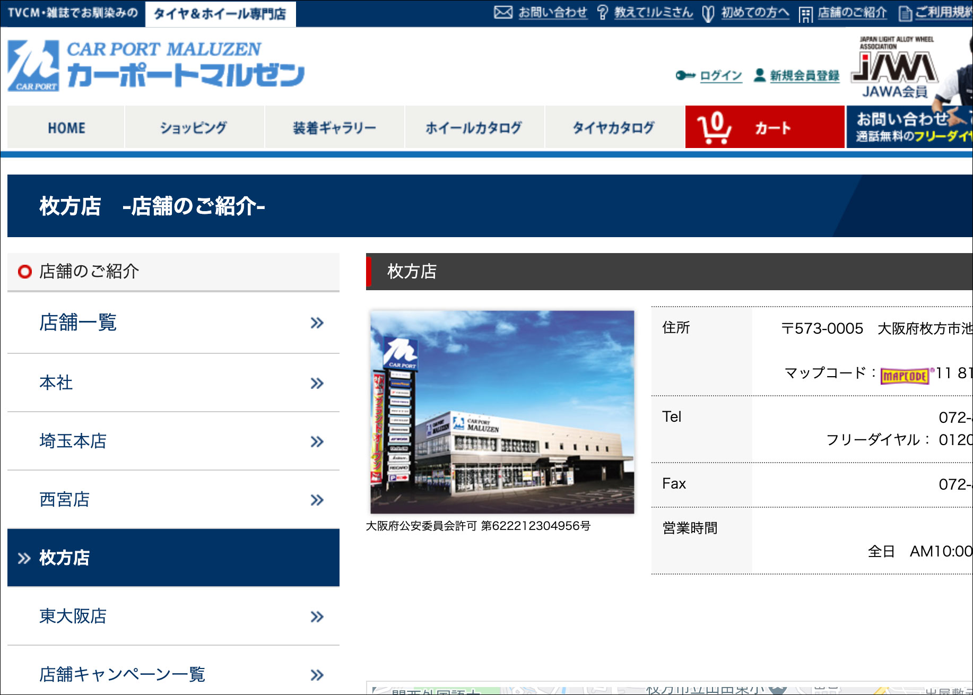Click the Car Port Maluzen logo
Screen dimensions: 973x695
pyautogui.click(x=155, y=65)
